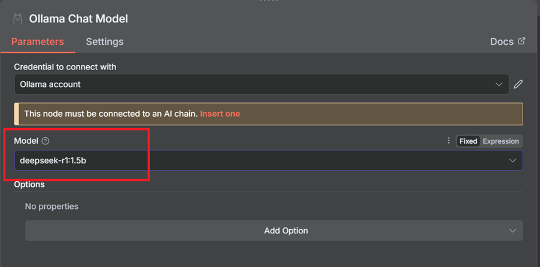Image resolution: width=540 pixels, height=267 pixels.
Task: Click the Ollama llama node icon
Action: click(x=17, y=19)
